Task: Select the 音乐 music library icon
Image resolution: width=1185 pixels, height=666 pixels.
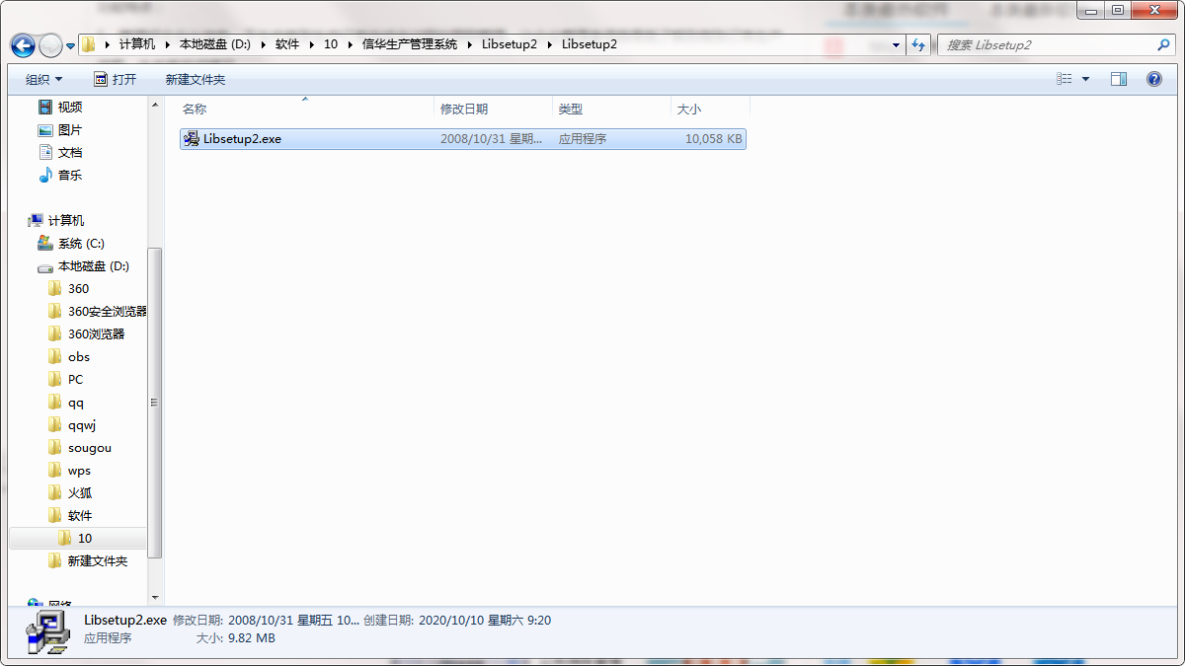Action: click(x=45, y=175)
